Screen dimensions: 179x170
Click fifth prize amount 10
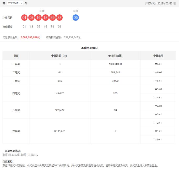point(115,110)
